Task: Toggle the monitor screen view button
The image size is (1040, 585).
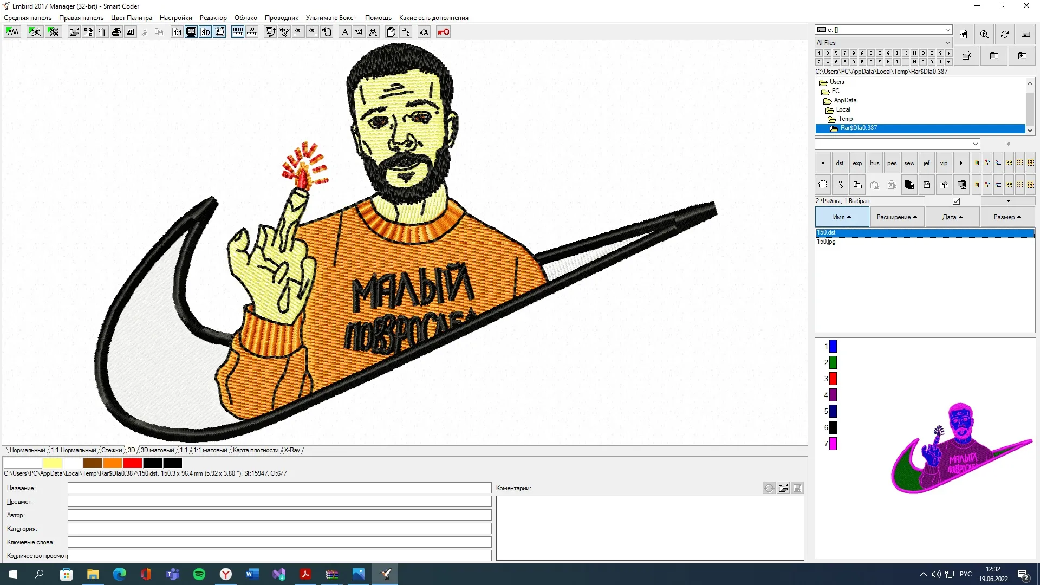Action: 191,32
